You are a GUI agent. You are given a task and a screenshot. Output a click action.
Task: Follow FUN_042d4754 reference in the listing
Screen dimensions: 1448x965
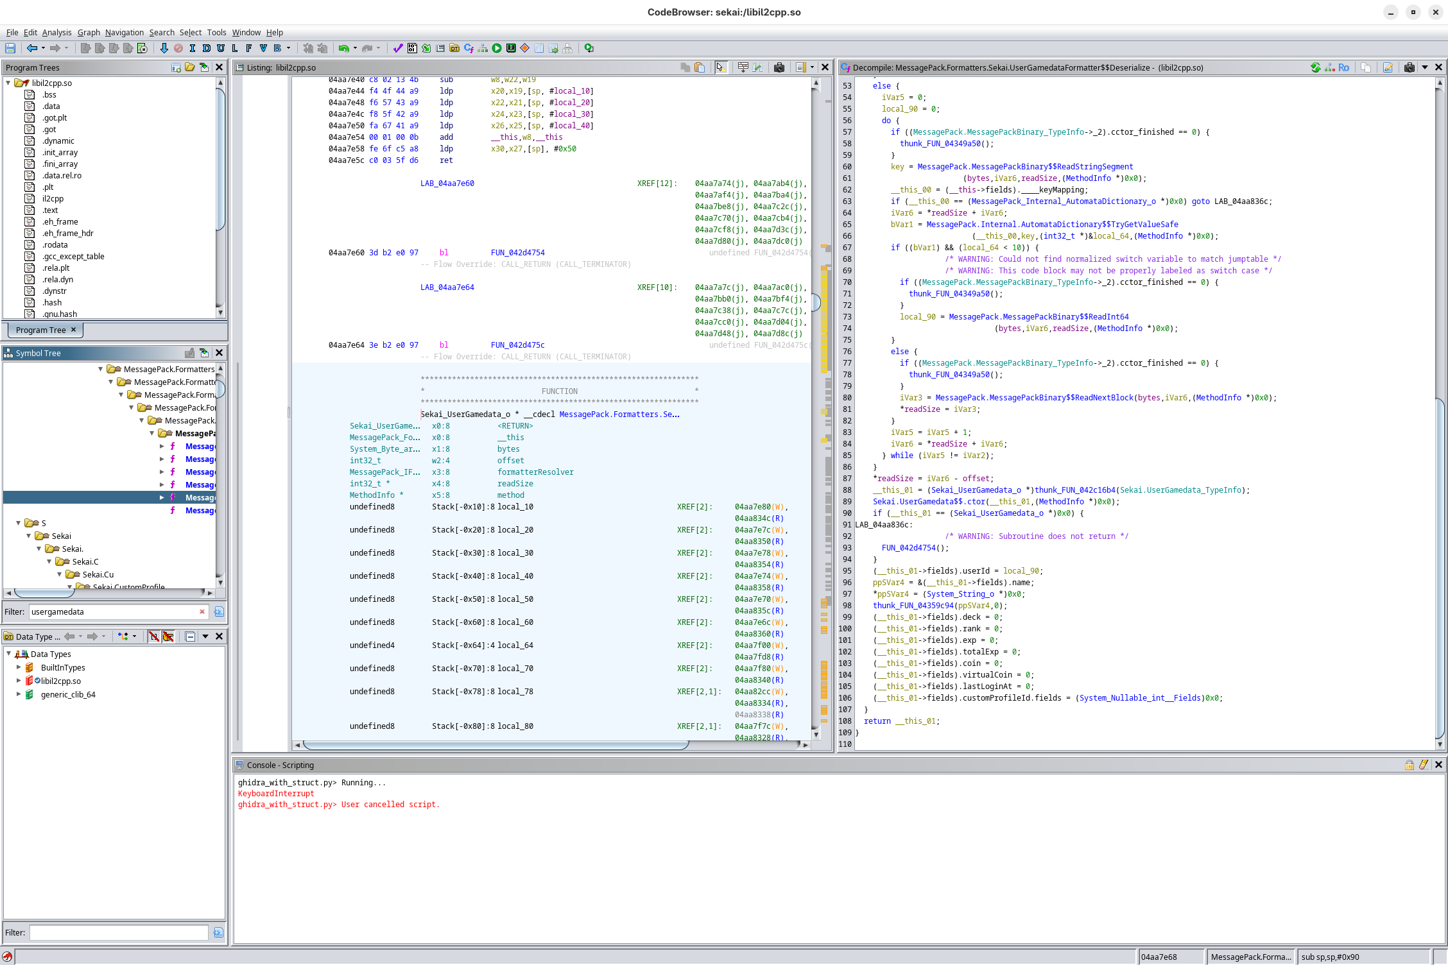click(517, 253)
